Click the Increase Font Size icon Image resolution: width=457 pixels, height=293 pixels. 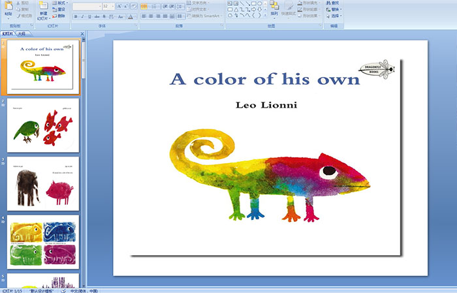coord(119,7)
